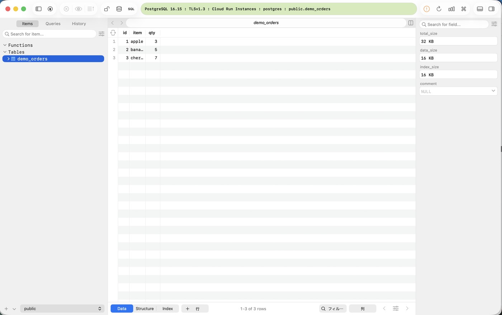Switch to the Queries tab
502x315 pixels.
coord(53,24)
